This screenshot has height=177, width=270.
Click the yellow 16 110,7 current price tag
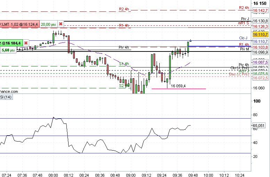(261, 34)
